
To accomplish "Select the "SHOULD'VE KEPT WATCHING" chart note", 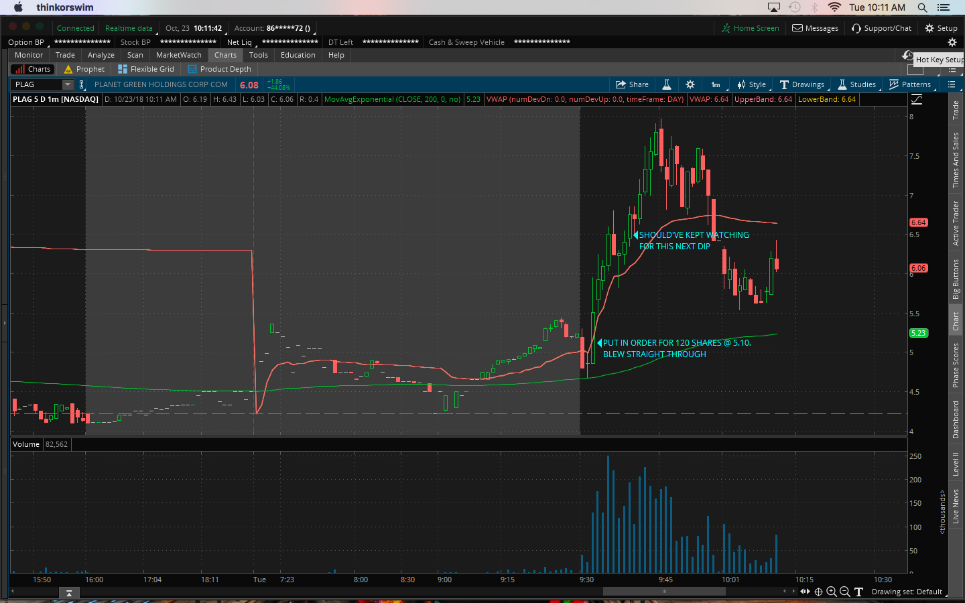I will pos(692,241).
